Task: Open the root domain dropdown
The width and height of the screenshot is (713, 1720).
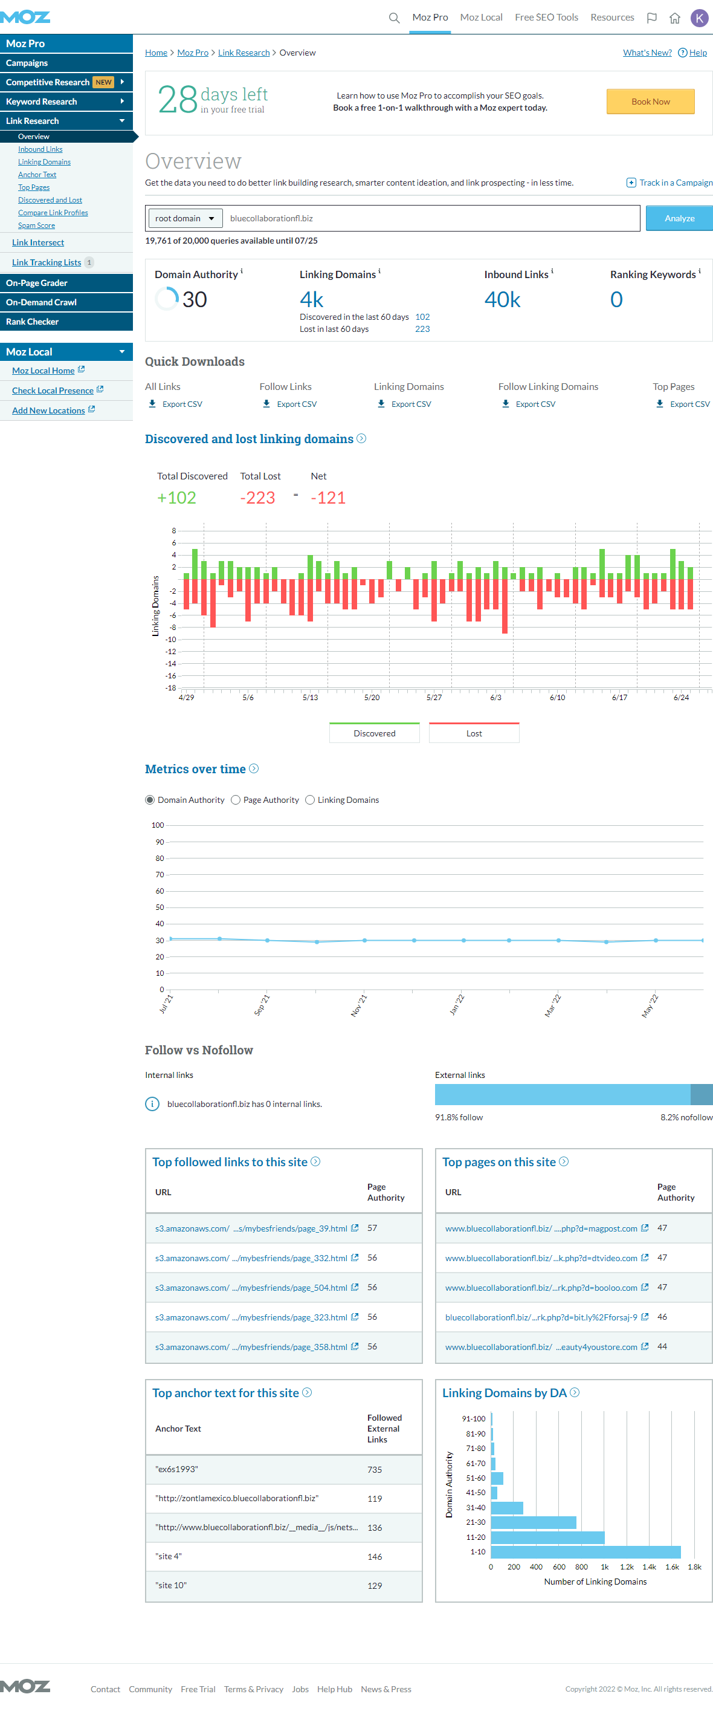Action: 184,218
